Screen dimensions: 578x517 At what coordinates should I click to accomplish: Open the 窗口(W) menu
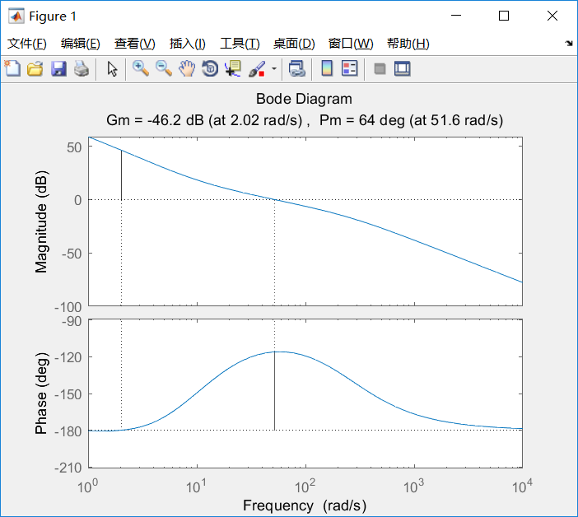pos(351,44)
